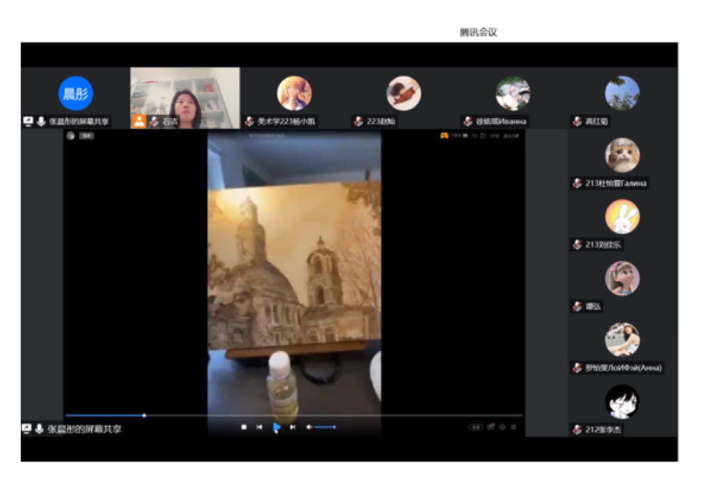The height and width of the screenshot is (483, 701).
Task: Click the oval speed button in player
Action: pos(476,427)
